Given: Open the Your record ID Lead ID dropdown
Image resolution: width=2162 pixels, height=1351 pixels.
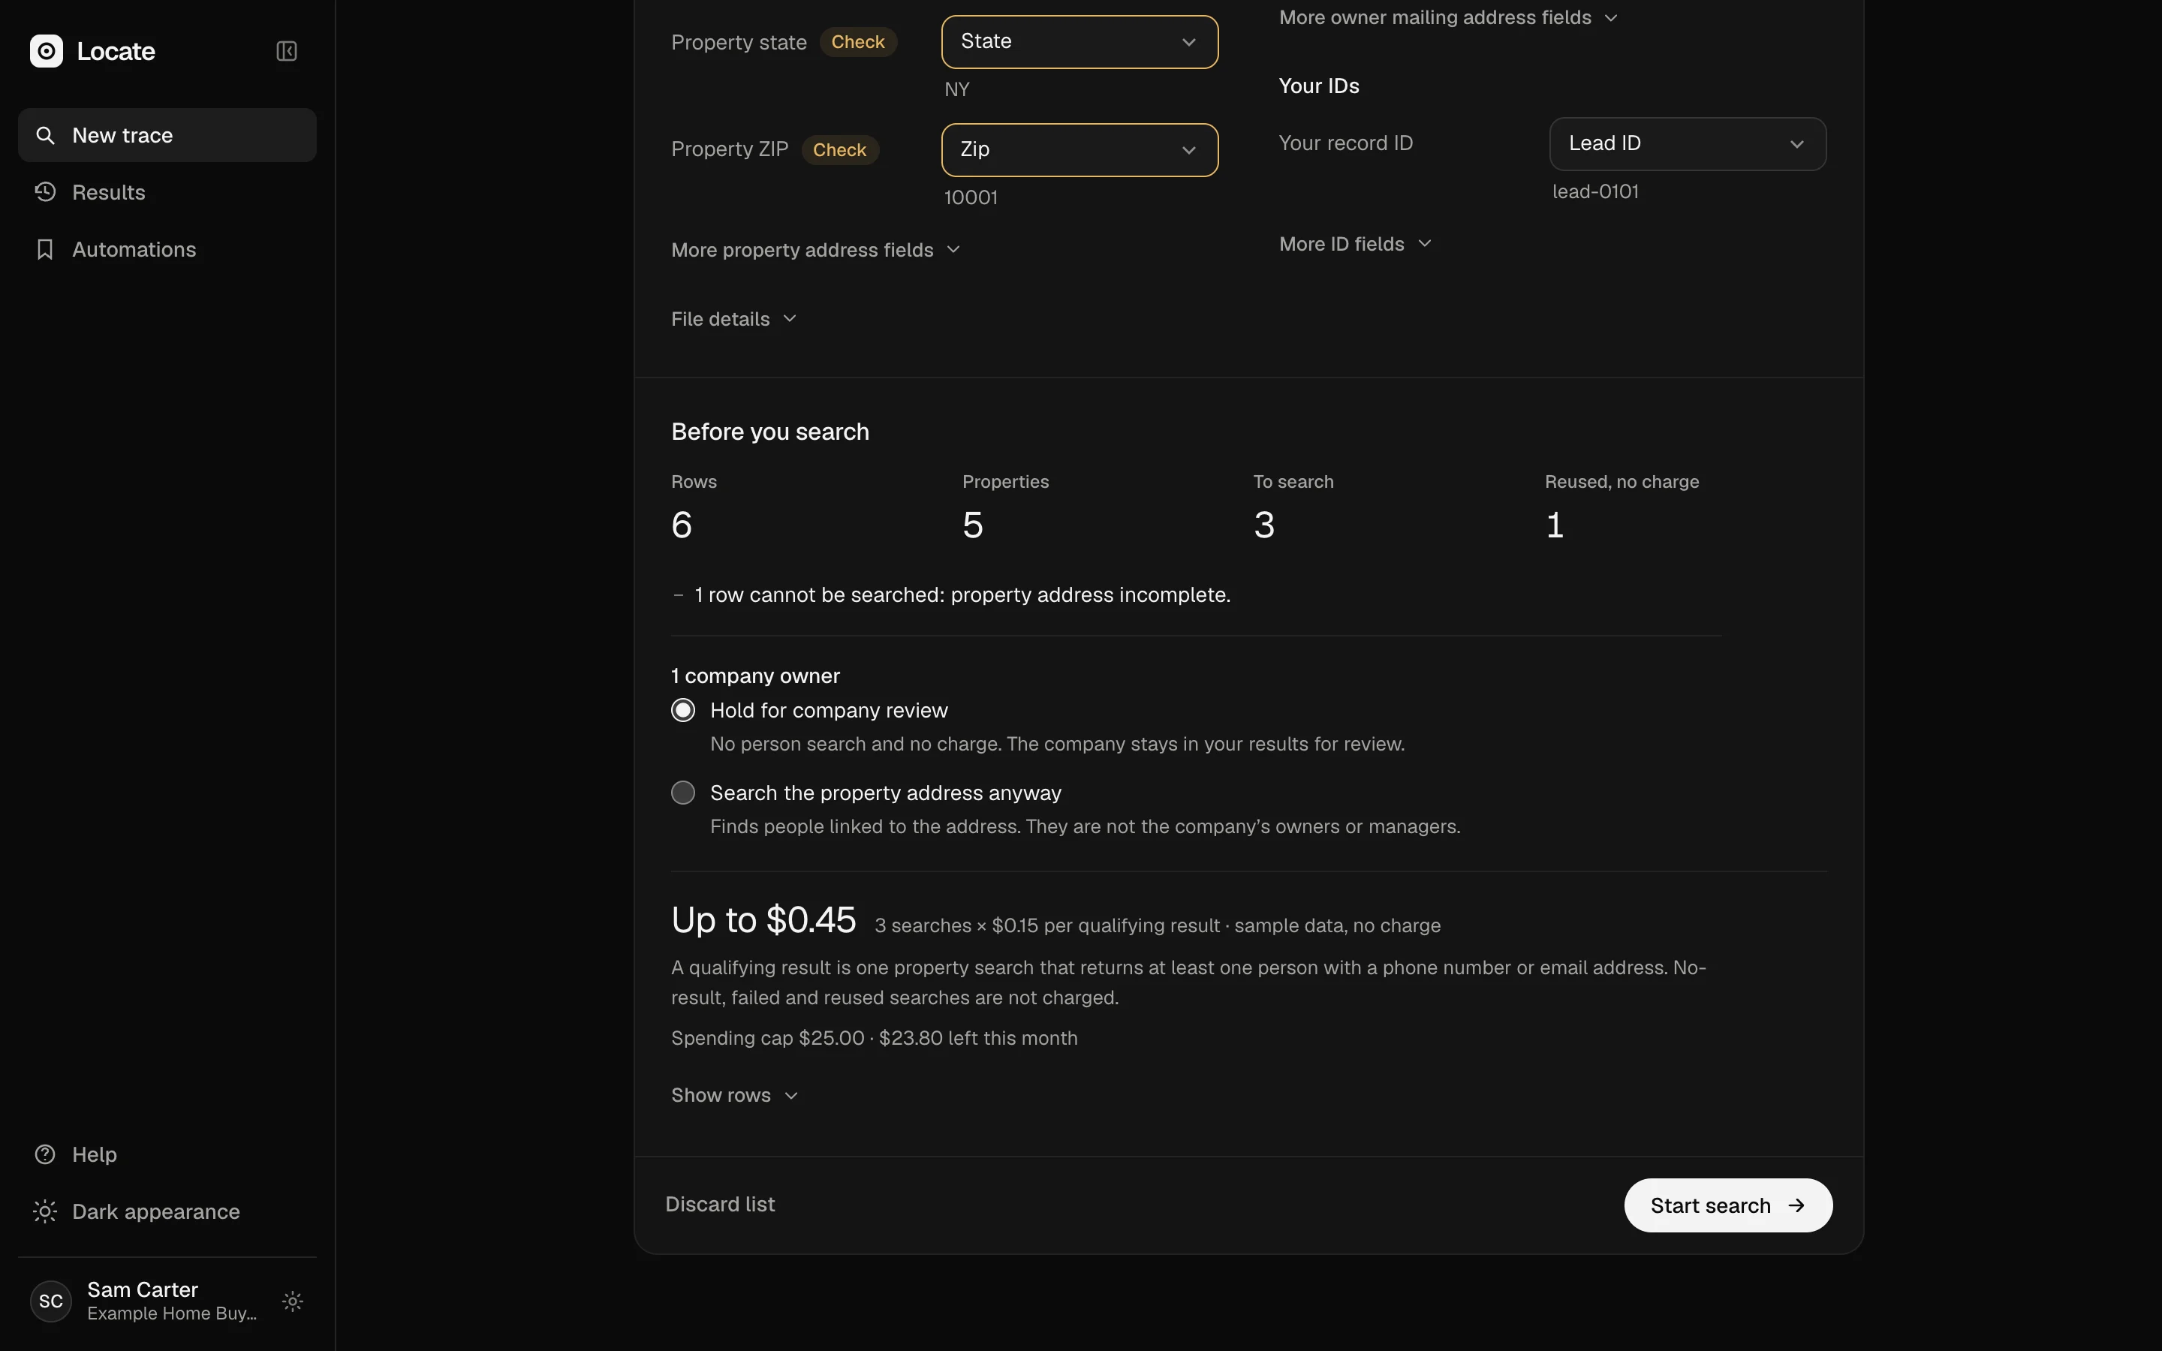Looking at the screenshot, I should click(1687, 144).
